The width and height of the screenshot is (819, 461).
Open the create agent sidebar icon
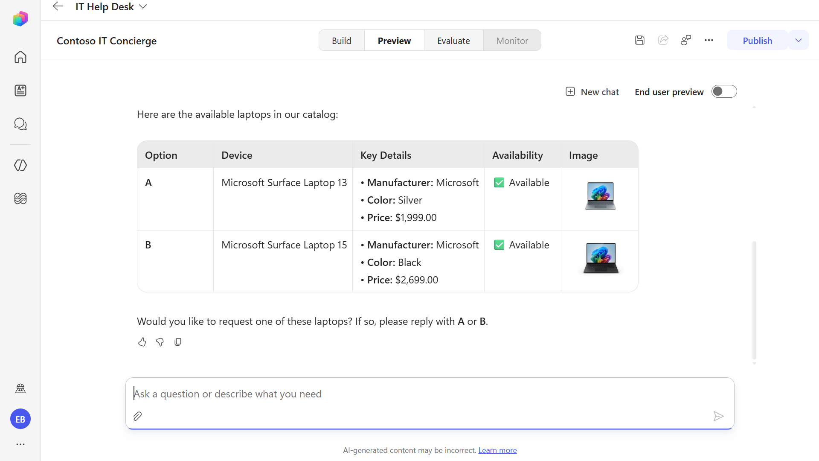tap(20, 90)
